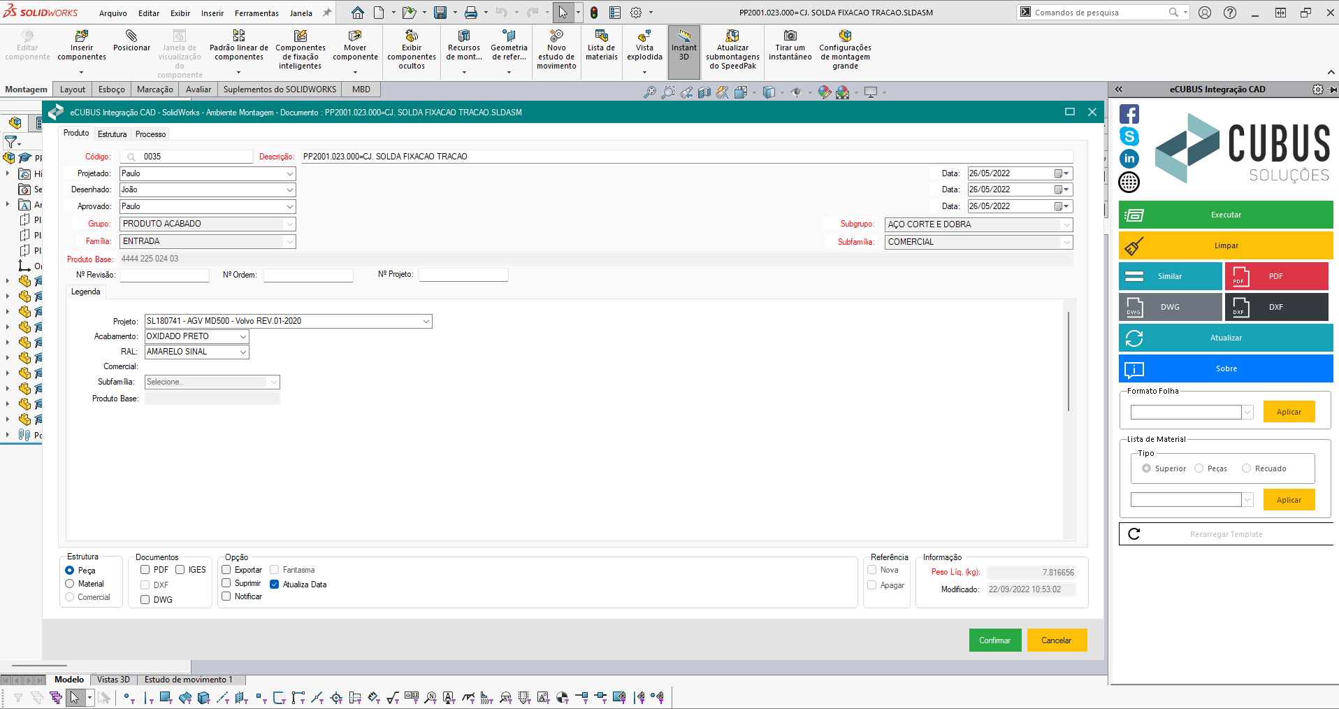This screenshot has width=1339, height=709.
Task: Click the Cancelar button
Action: (1057, 640)
